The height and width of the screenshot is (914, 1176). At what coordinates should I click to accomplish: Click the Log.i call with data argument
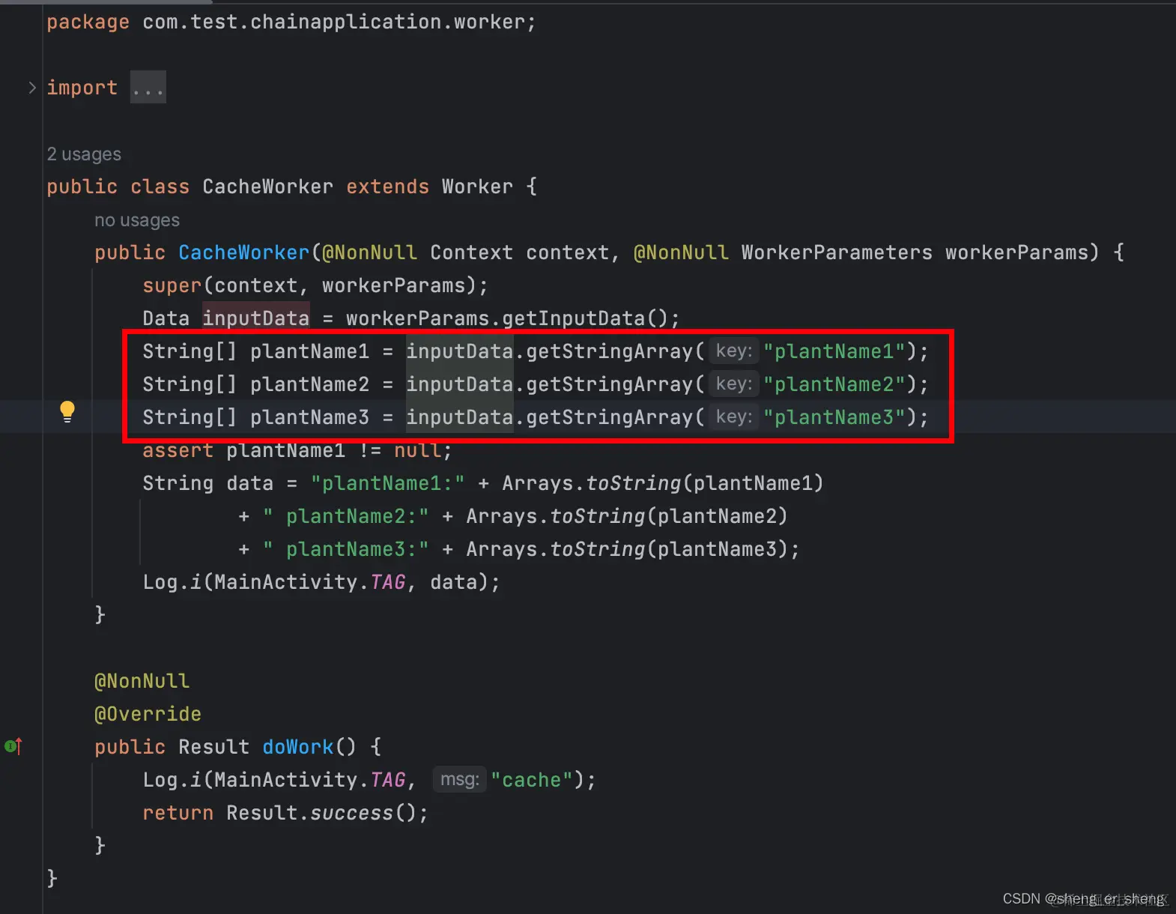pos(321,582)
